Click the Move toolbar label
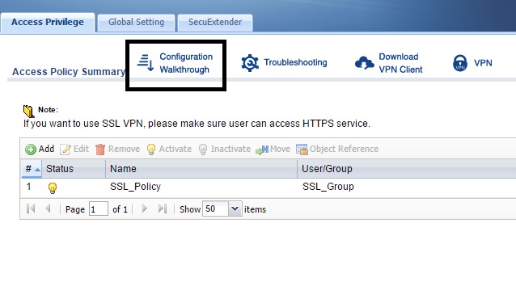Viewport: 516px width, 295px height. 280,149
